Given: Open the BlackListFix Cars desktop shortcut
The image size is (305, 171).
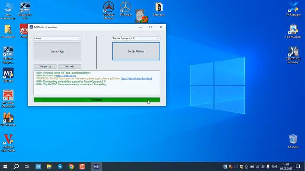Looking at the screenshot, I should [25, 10].
